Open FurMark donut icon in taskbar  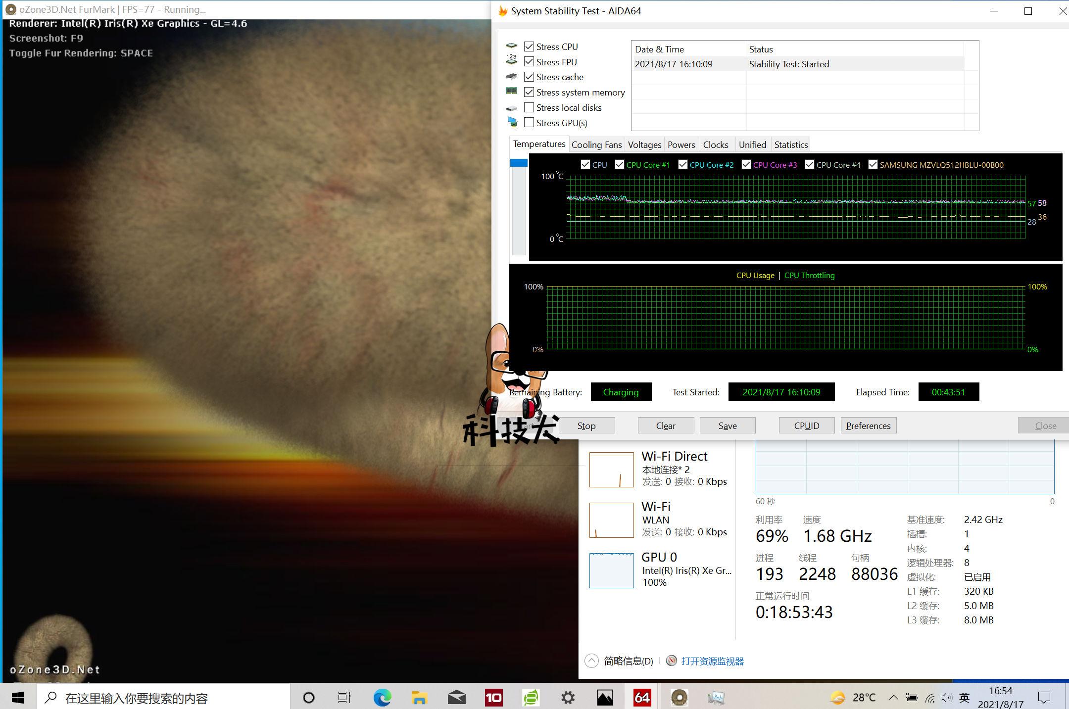click(x=679, y=698)
